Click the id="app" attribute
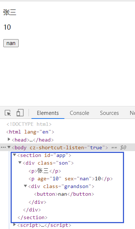Screen dimensions: 135x229 (56, 155)
